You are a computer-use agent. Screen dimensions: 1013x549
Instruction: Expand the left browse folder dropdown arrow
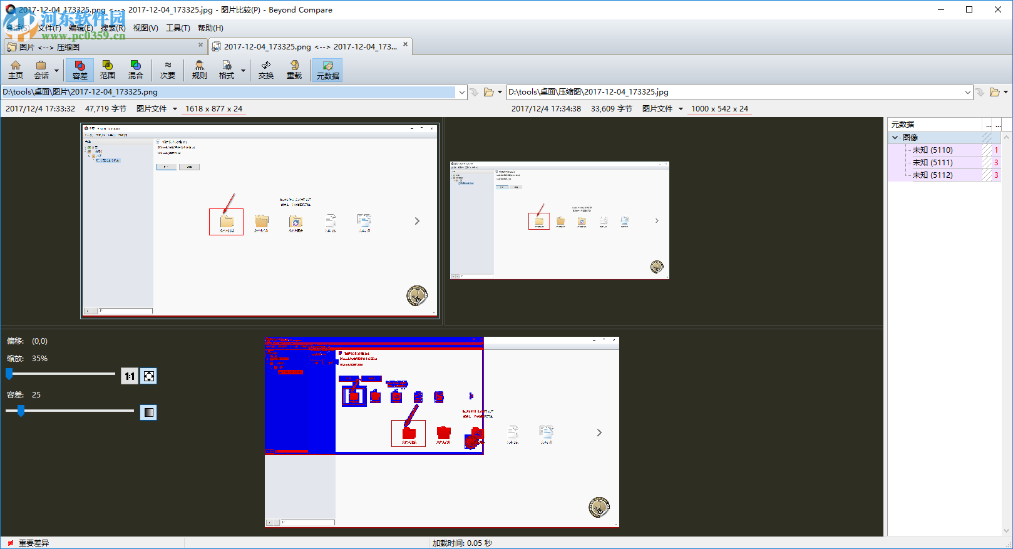point(500,92)
